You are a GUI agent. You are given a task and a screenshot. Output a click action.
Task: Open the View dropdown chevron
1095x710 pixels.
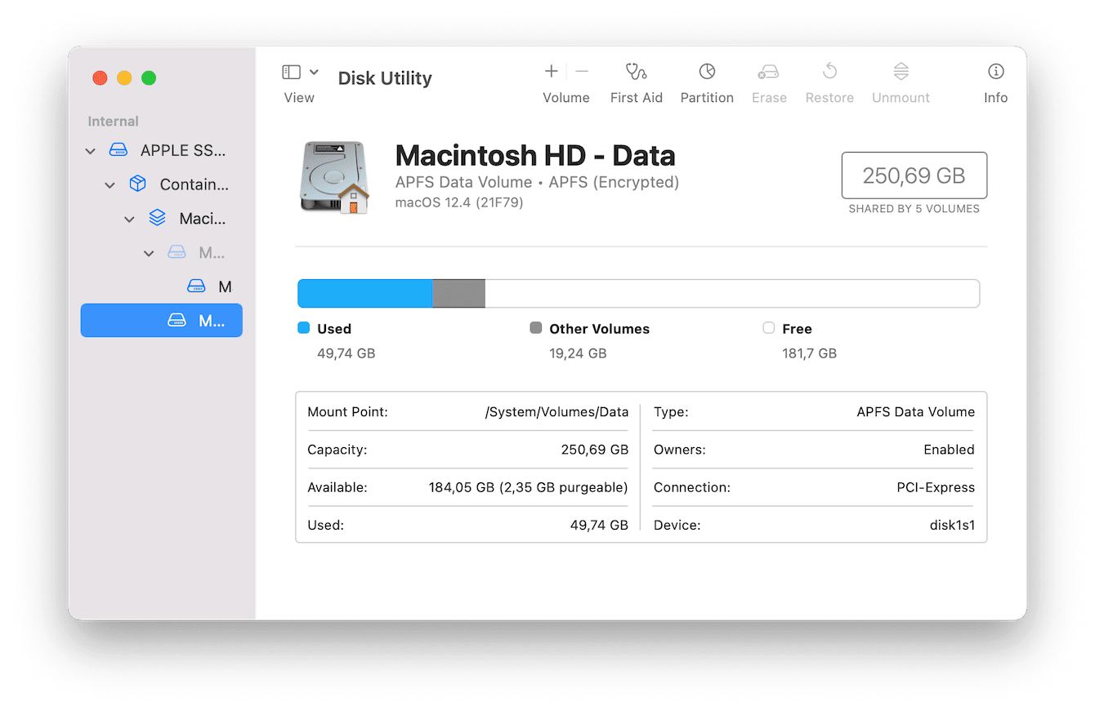click(x=313, y=72)
